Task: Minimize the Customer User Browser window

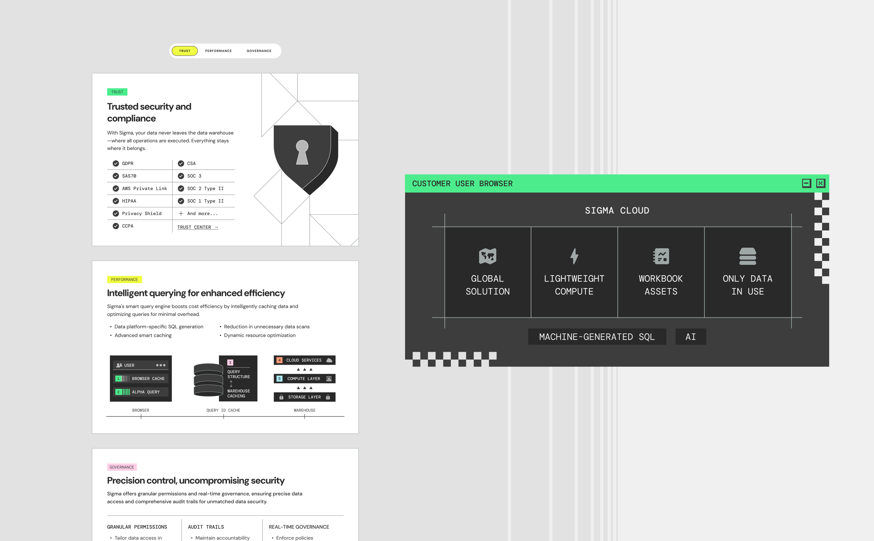Action: 806,184
